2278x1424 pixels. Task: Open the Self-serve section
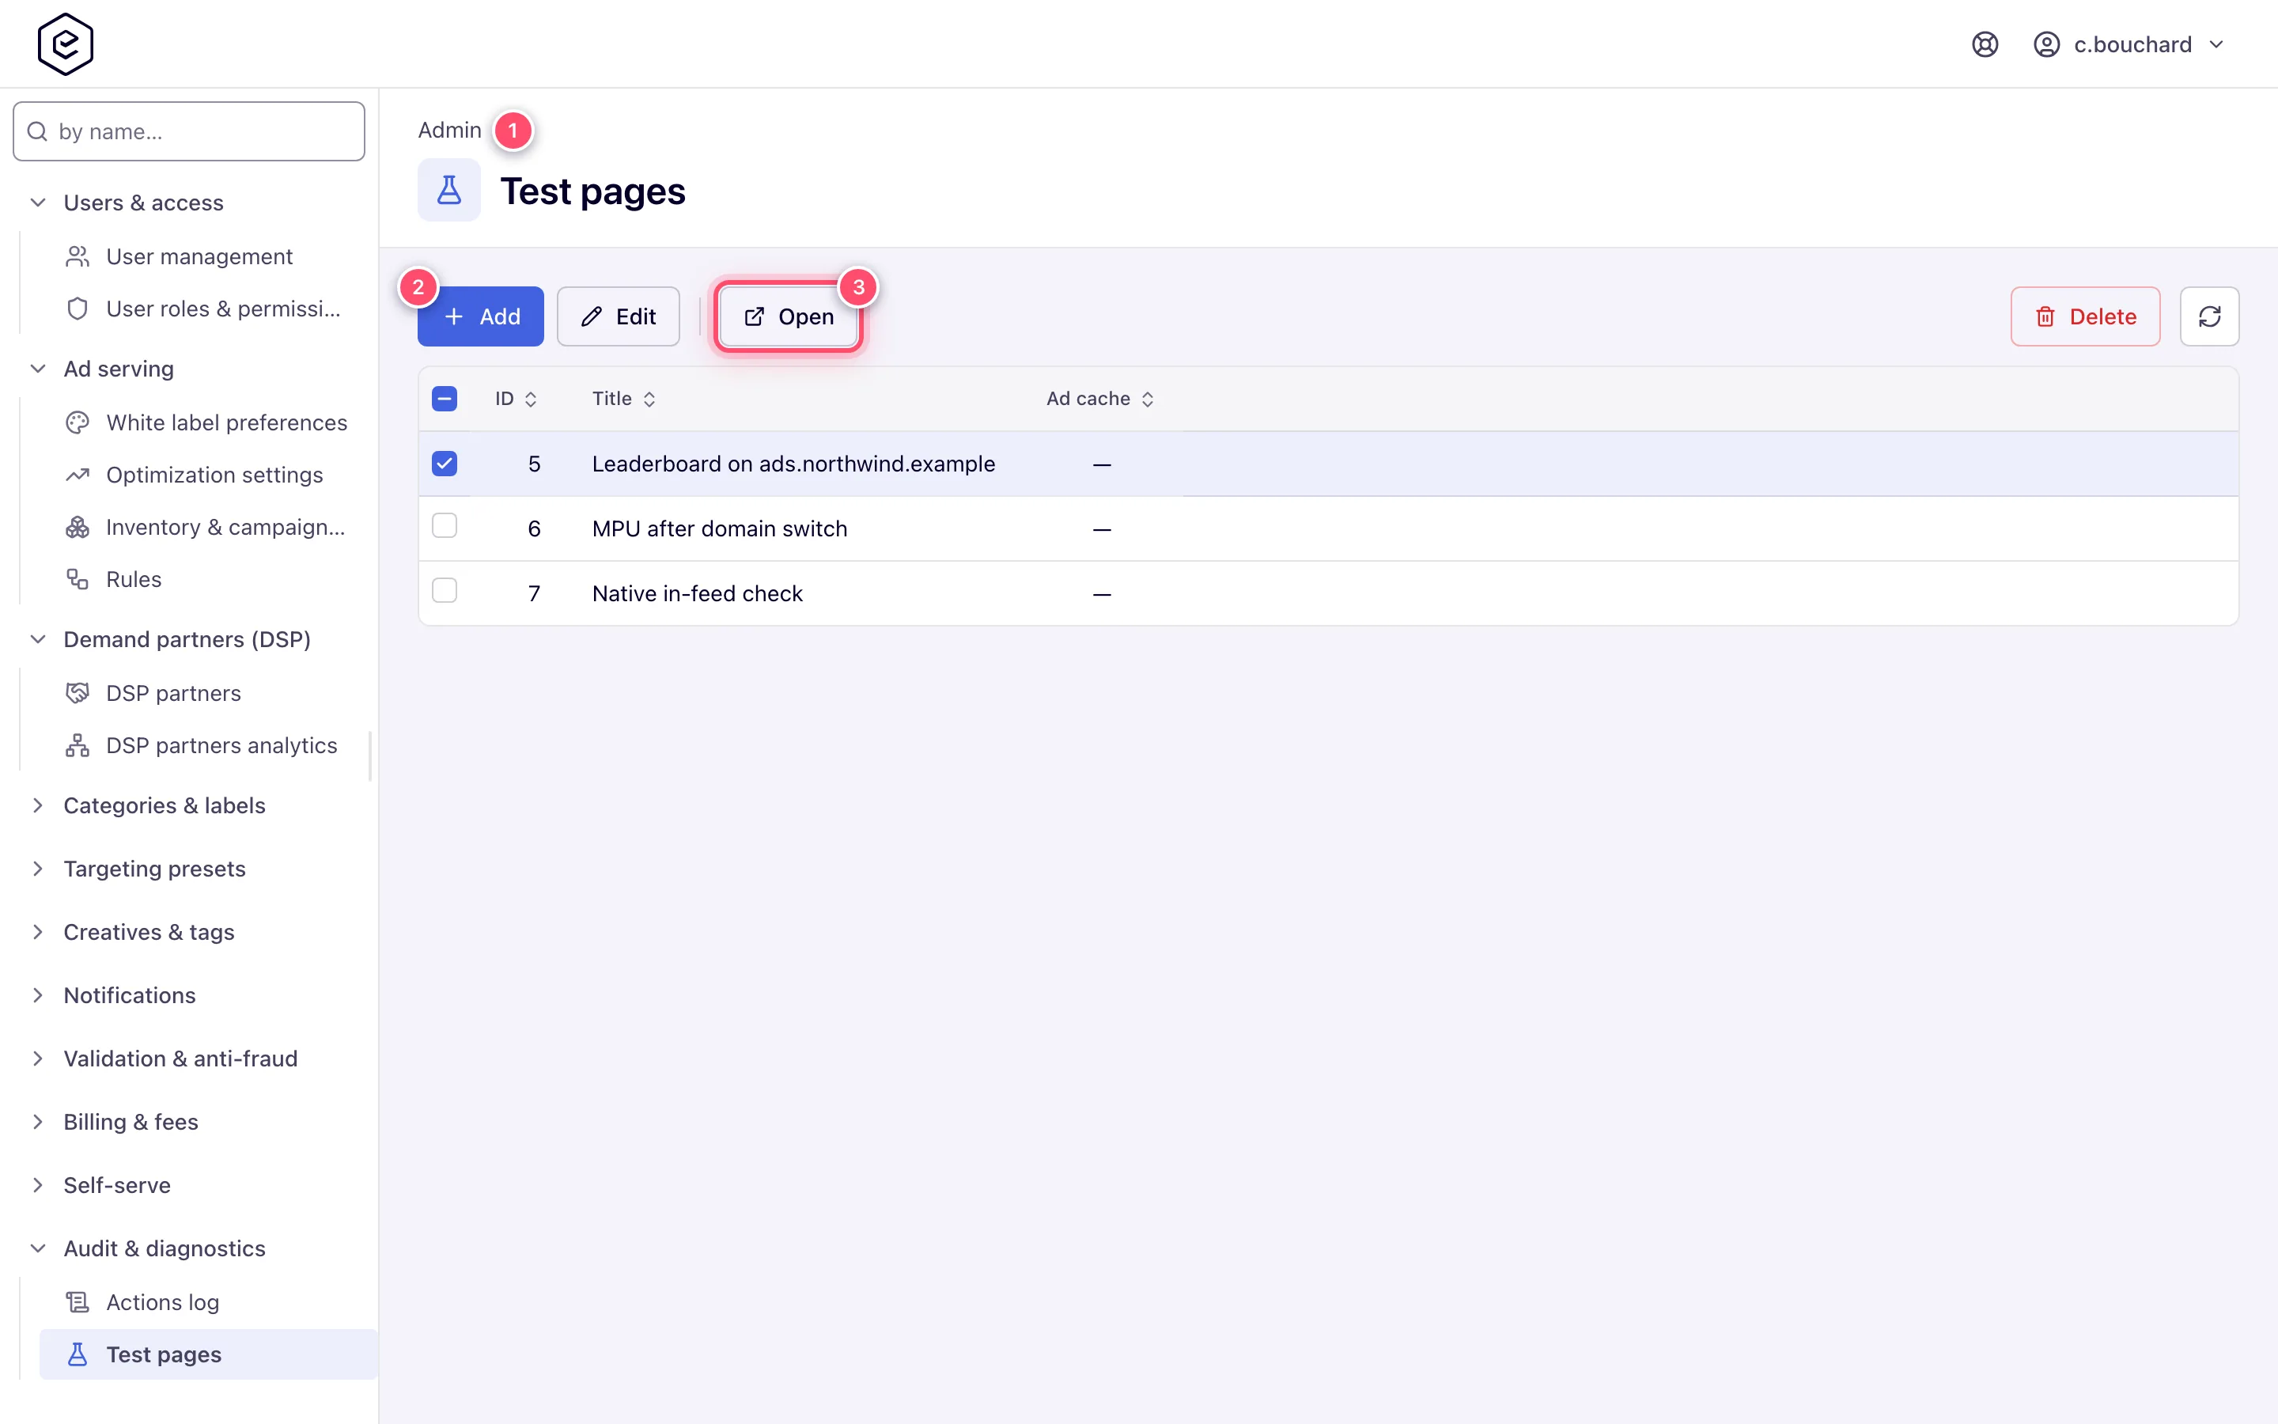pos(117,1185)
